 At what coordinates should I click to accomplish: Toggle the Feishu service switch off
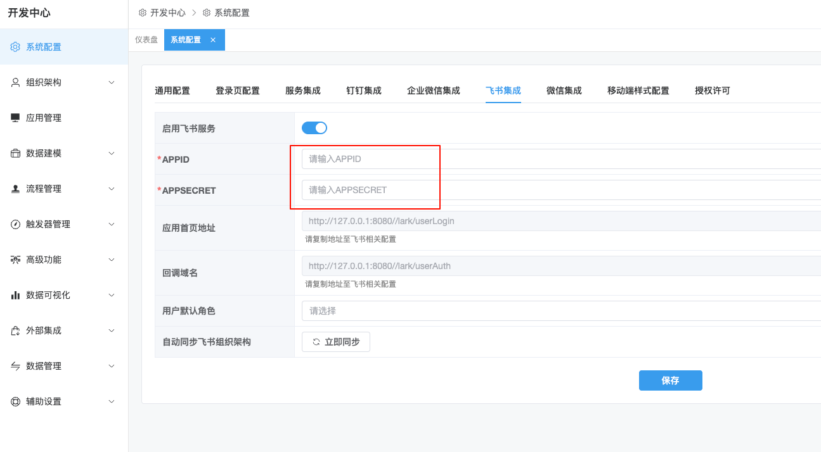(x=314, y=127)
